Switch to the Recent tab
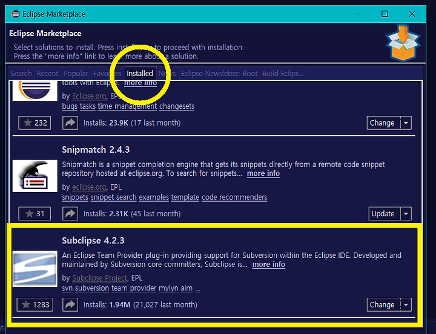Viewport: 436px width, 334px height. [48, 74]
